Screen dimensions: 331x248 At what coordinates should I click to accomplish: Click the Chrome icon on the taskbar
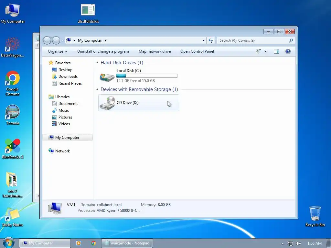[93, 243]
